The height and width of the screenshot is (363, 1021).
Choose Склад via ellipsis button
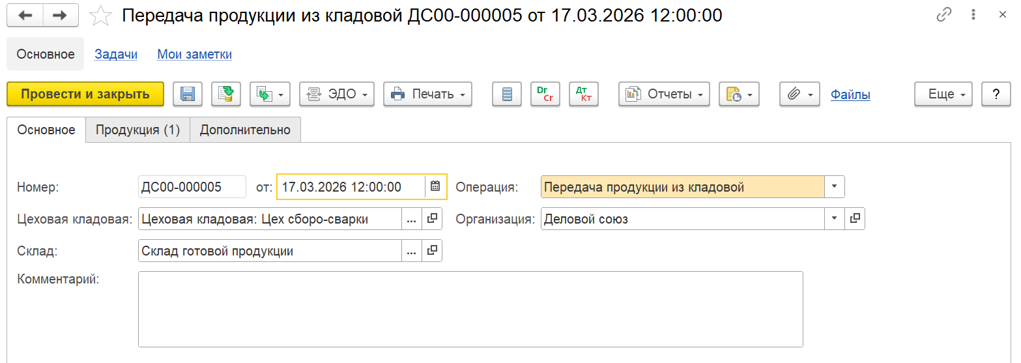coord(411,251)
